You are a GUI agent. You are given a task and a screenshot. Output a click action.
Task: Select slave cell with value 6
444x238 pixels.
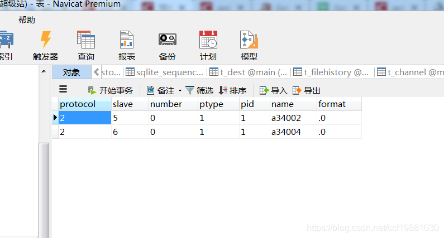pyautogui.click(x=130, y=132)
